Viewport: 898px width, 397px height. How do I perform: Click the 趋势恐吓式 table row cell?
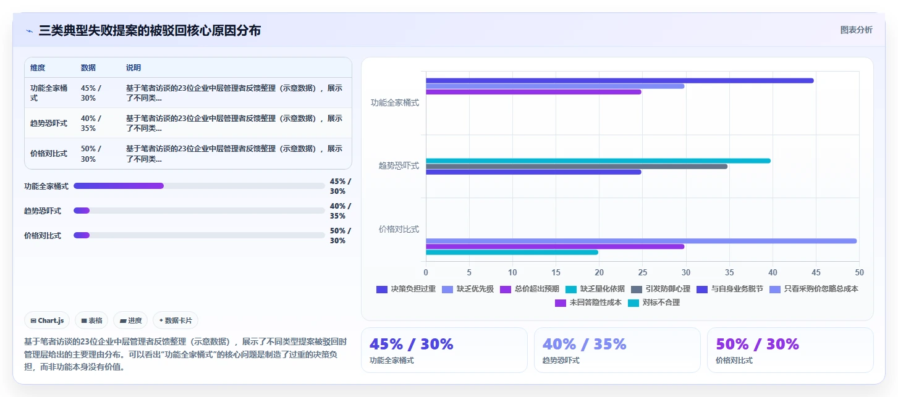[50, 123]
